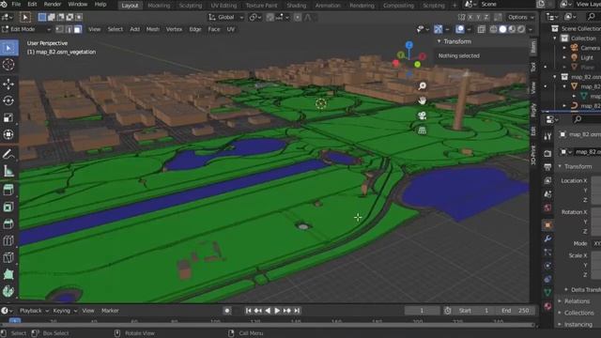Viewport: 601px width, 338px height.
Task: Expand the Camera item in outliner
Action: coord(564,48)
